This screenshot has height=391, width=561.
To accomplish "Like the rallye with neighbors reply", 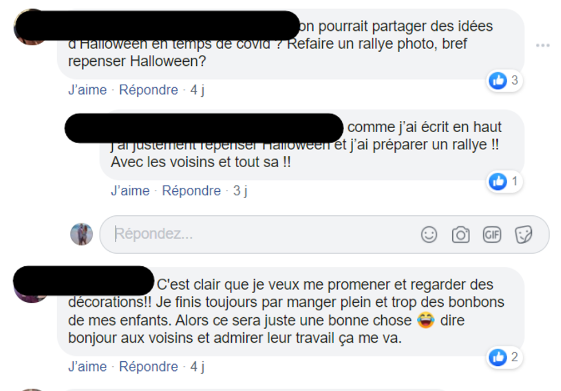I will click(x=131, y=191).
